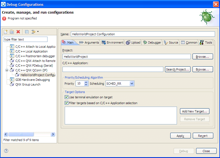Increase the Priority spinner value
The image size is (220, 158).
pos(86,82)
